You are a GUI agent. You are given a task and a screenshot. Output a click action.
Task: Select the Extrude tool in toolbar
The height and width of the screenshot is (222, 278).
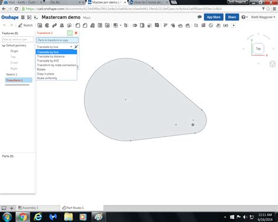click(x=40, y=25)
